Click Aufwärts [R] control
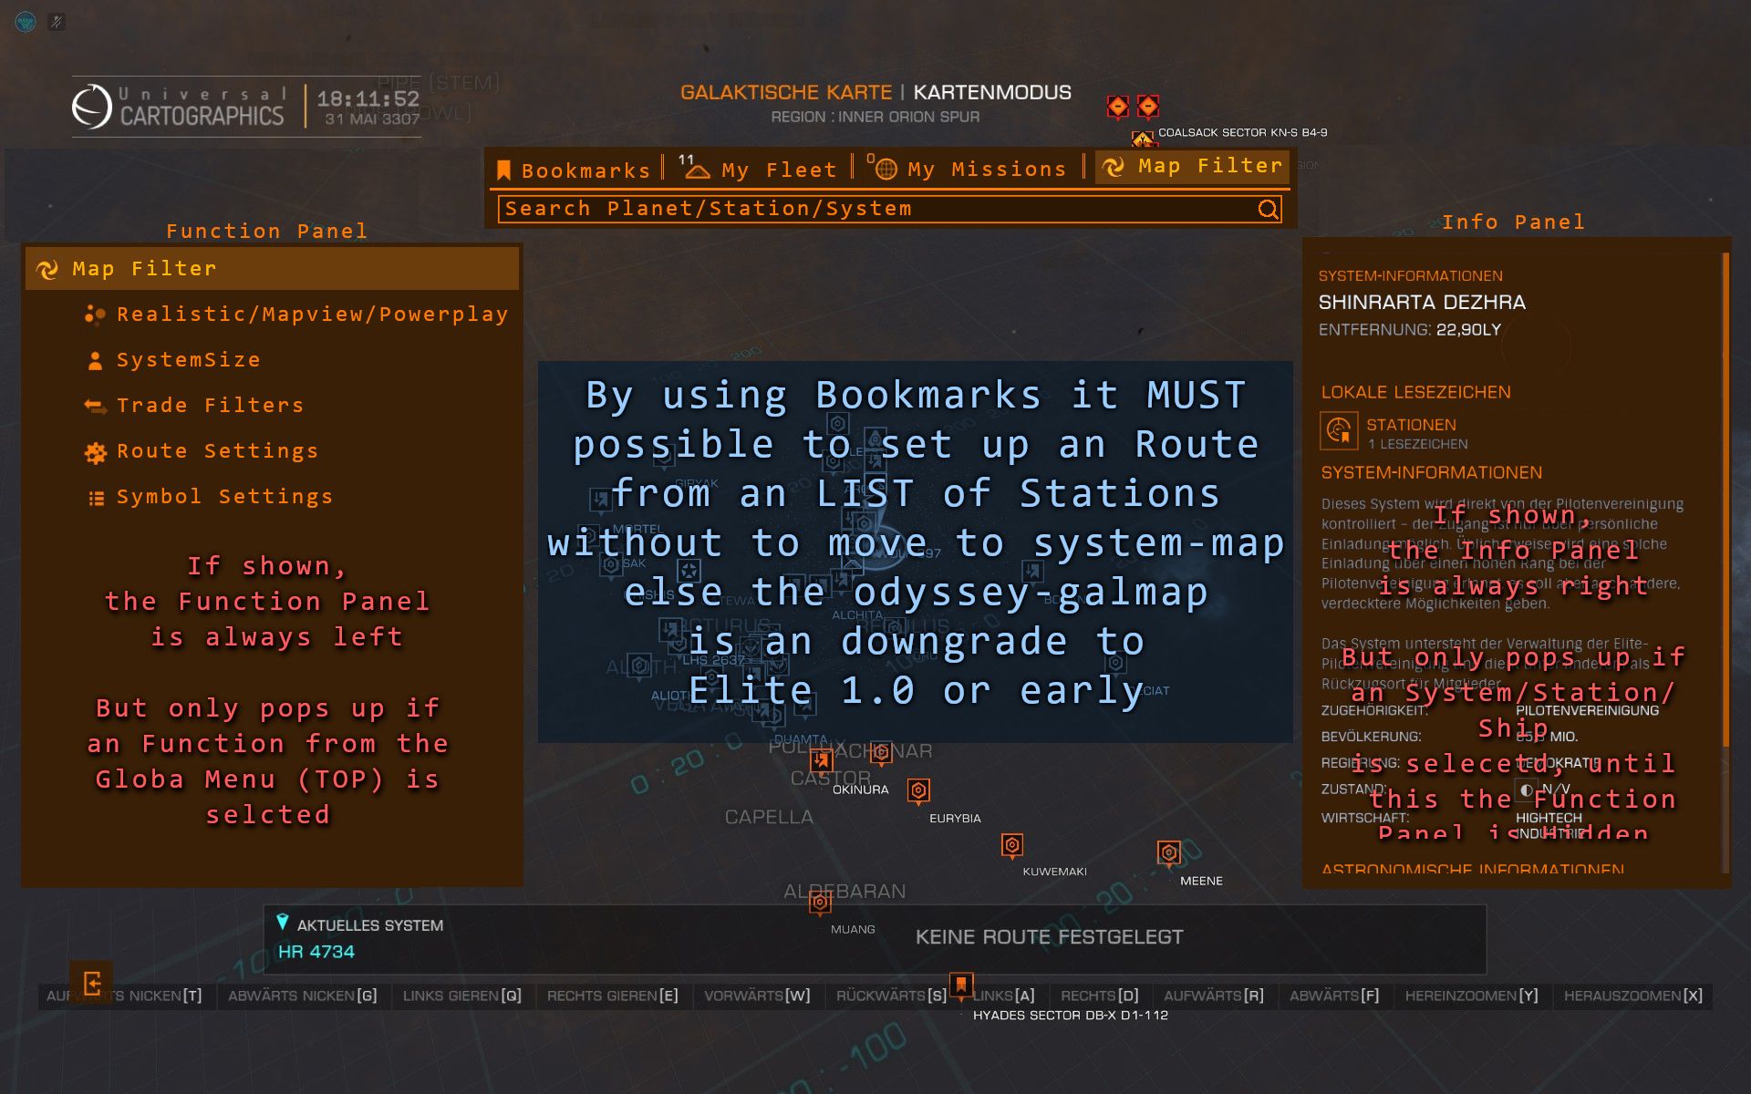1751x1094 pixels. tap(1214, 996)
